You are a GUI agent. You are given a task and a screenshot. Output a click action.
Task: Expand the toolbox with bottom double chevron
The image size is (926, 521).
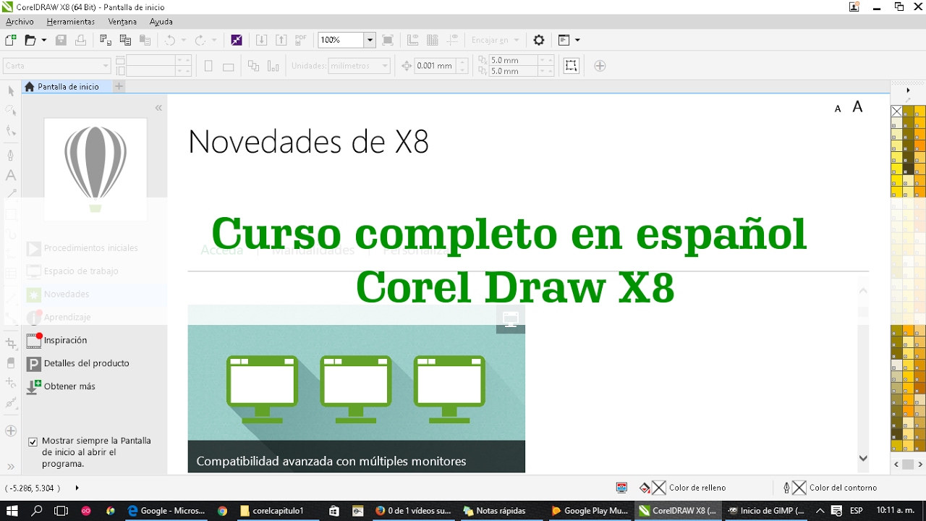(11, 467)
